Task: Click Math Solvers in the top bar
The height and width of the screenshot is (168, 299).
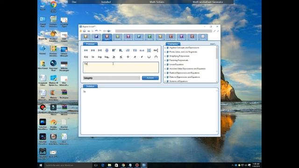Action: [x=157, y=2]
